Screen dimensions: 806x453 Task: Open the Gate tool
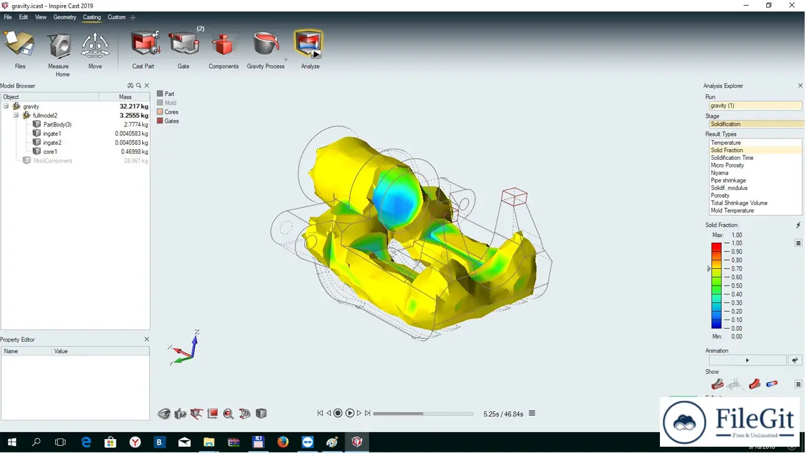click(183, 44)
